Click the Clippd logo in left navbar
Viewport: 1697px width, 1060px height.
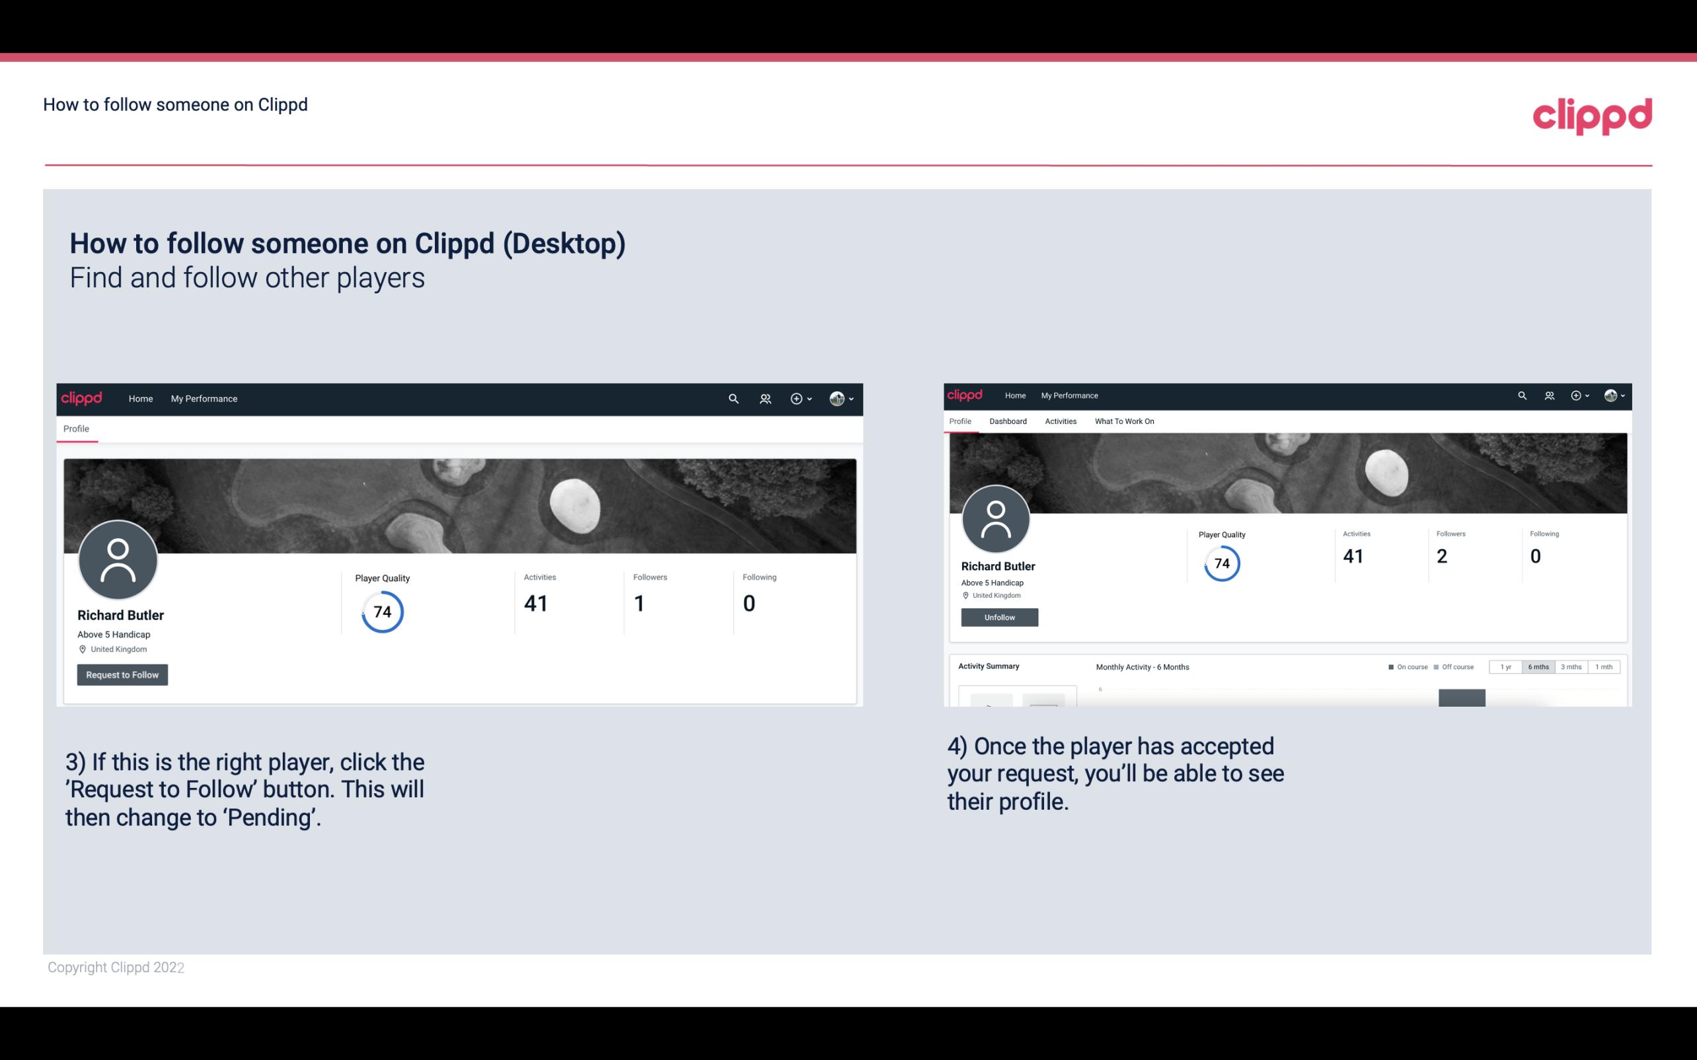[81, 397]
